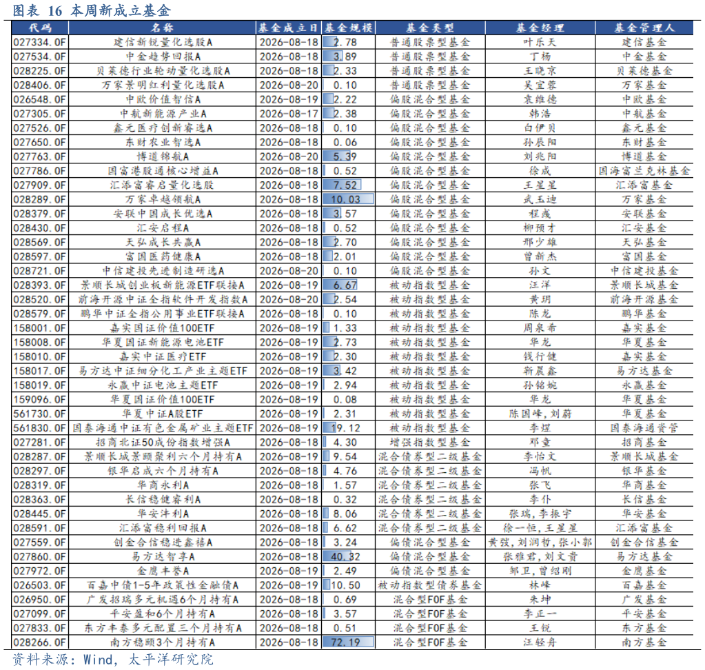Select the 基金规模 column header
Viewport: 705px width, 670px height.
pyautogui.click(x=349, y=28)
